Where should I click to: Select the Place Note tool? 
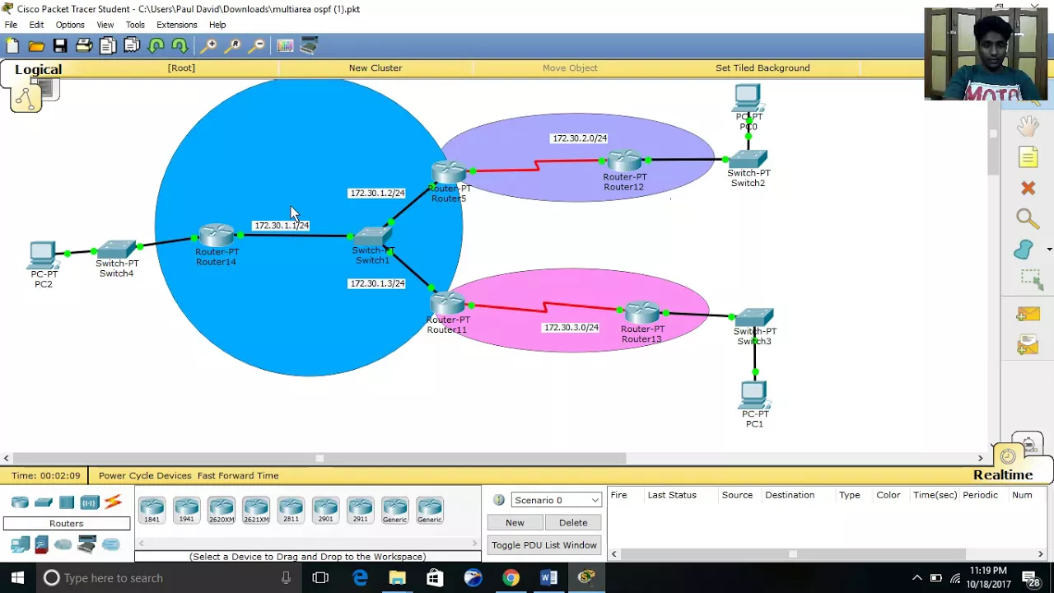click(x=1028, y=157)
